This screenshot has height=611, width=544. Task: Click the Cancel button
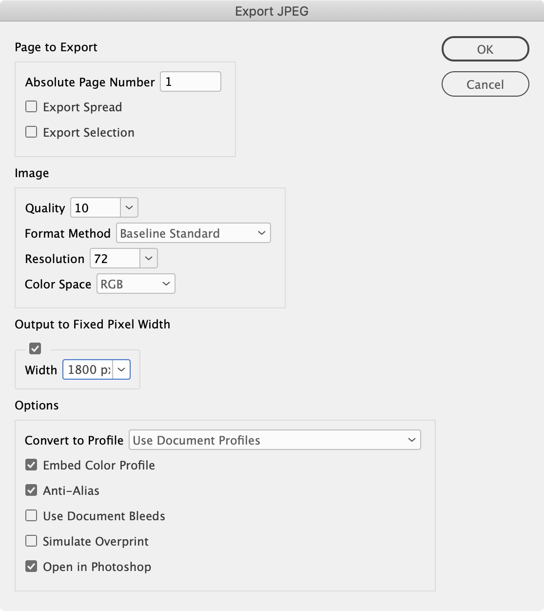tap(485, 84)
